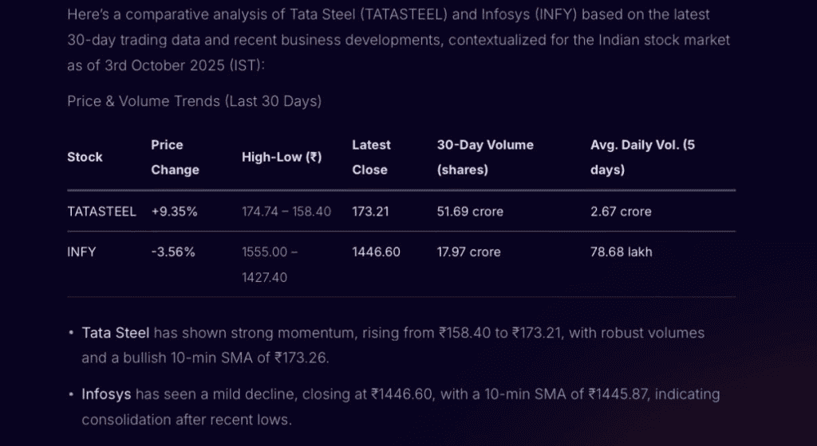Select INFY's 1446.60 latest close cell
Viewport: 817px width, 446px height.
pyautogui.click(x=376, y=252)
